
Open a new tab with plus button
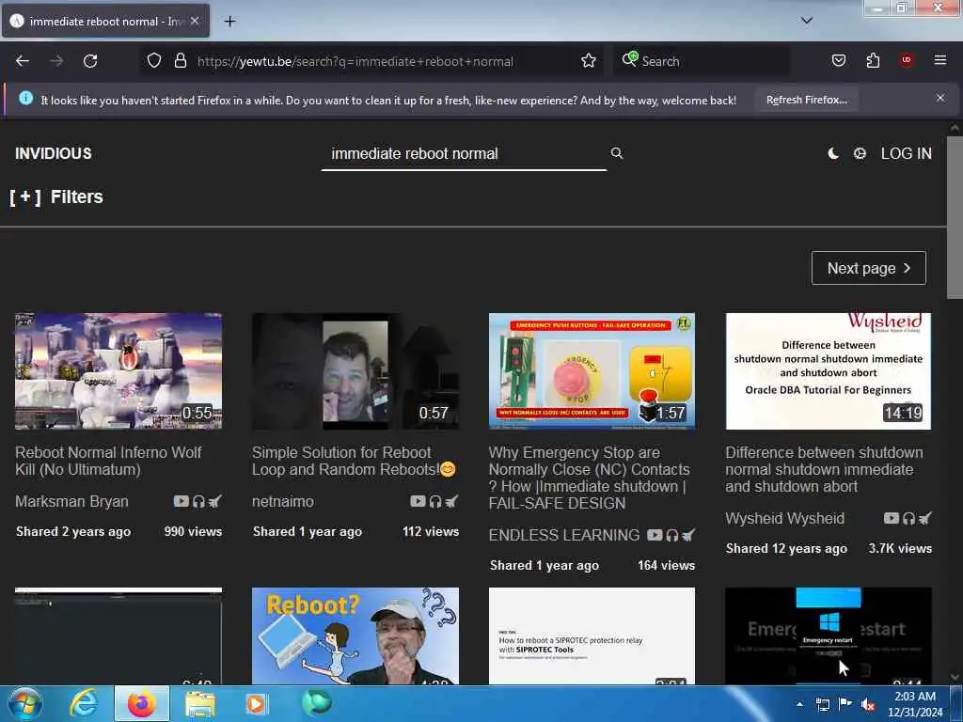229,22
